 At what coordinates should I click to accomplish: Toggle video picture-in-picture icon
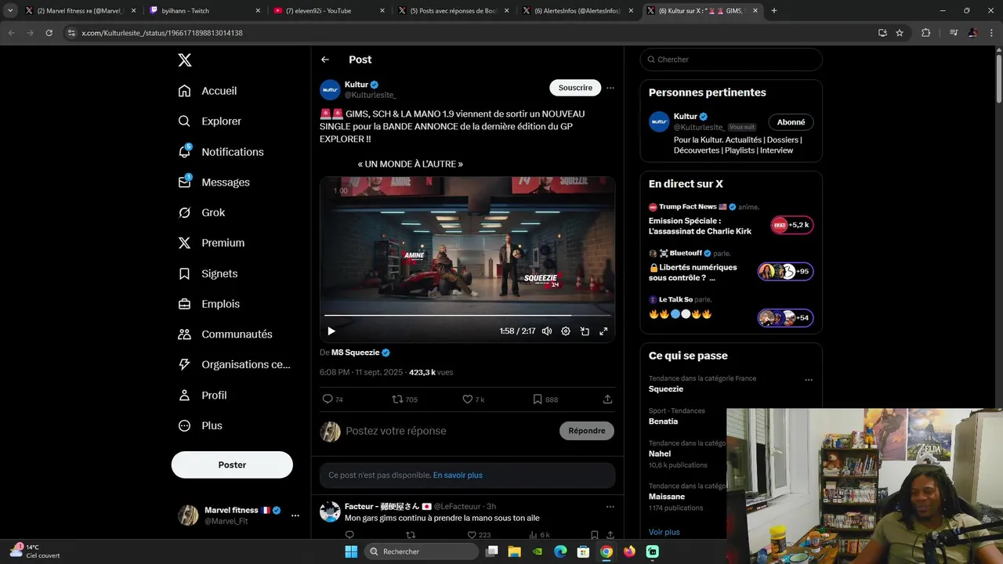(x=585, y=331)
